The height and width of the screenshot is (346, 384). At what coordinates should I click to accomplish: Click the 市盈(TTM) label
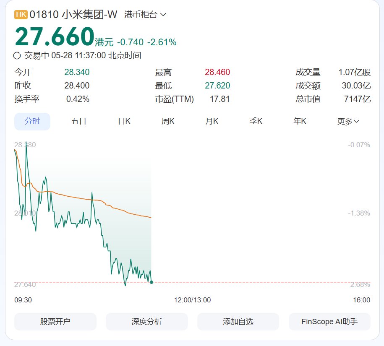point(174,99)
